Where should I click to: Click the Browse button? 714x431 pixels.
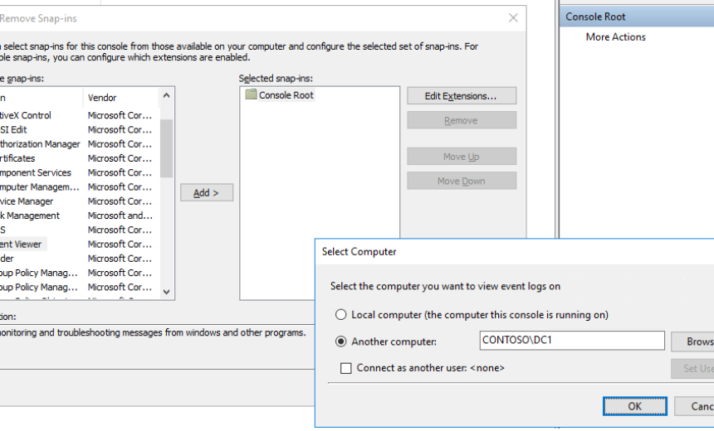coord(692,341)
